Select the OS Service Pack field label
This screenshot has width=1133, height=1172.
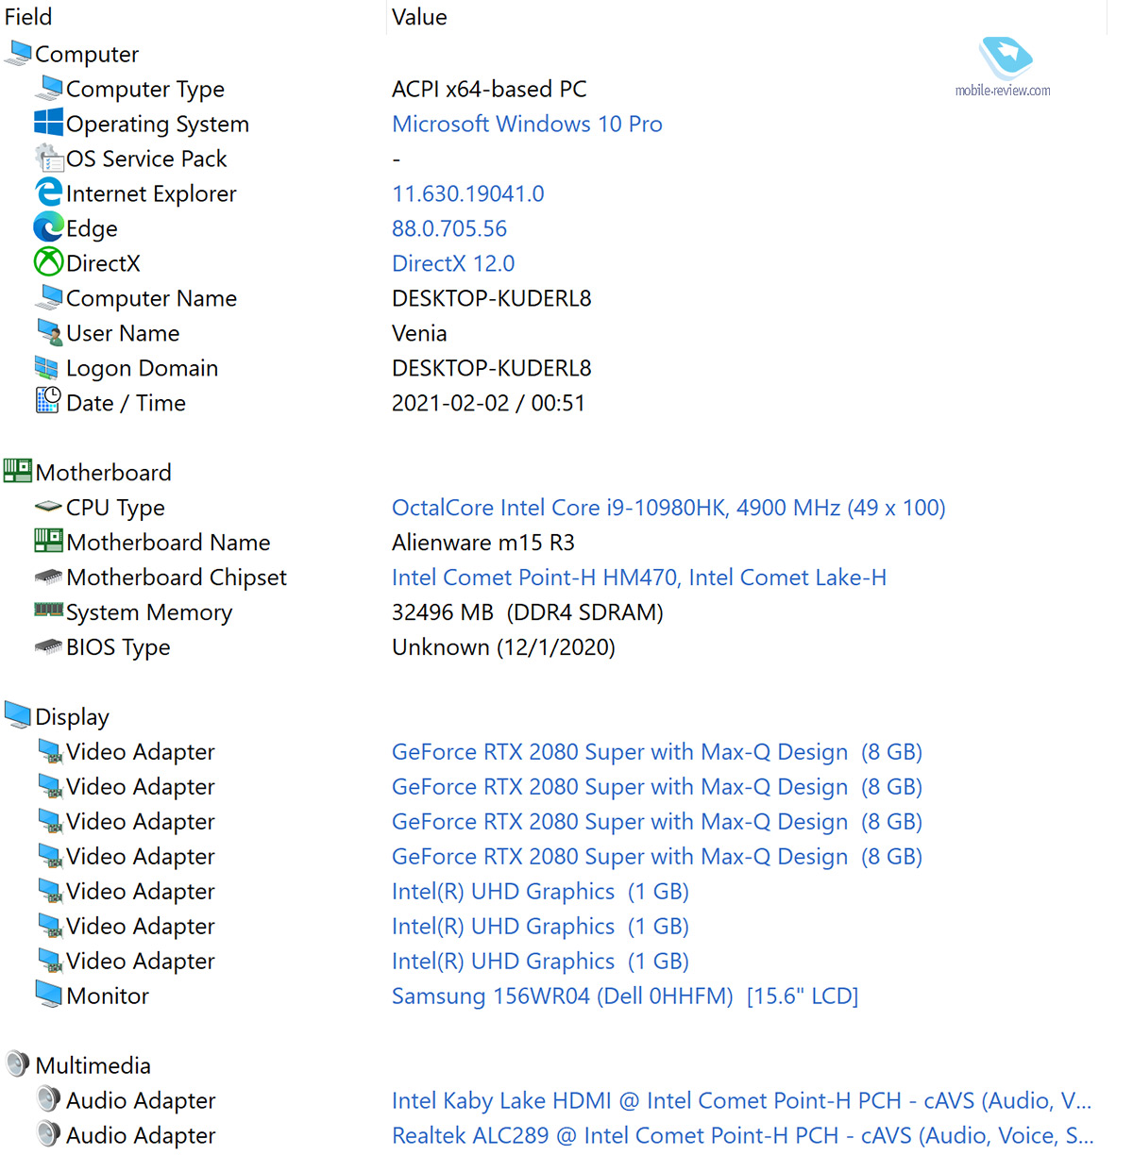146,159
